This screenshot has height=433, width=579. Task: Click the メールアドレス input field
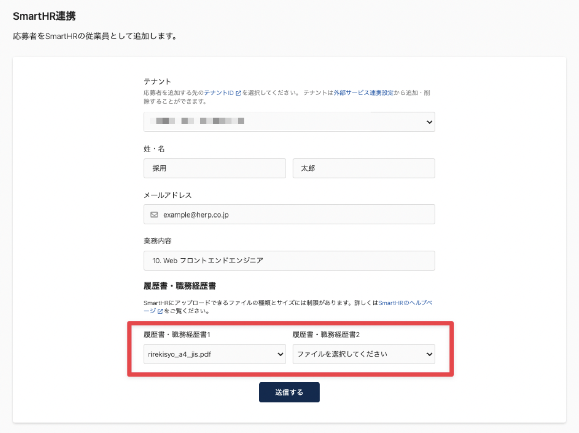(289, 214)
